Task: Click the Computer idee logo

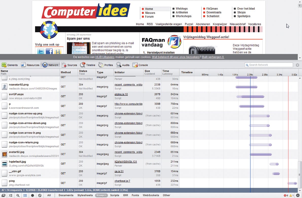Action: point(86,11)
